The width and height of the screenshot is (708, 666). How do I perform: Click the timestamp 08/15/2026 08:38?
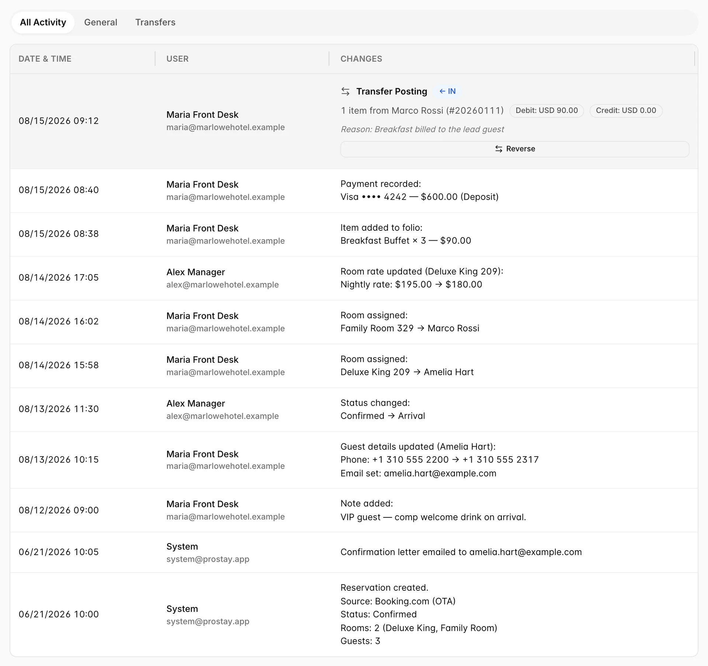coord(59,234)
